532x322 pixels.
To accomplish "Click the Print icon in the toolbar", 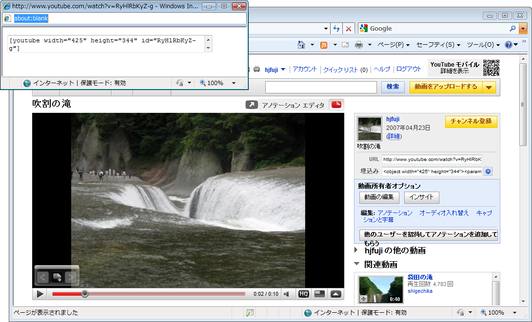I will tap(358, 45).
